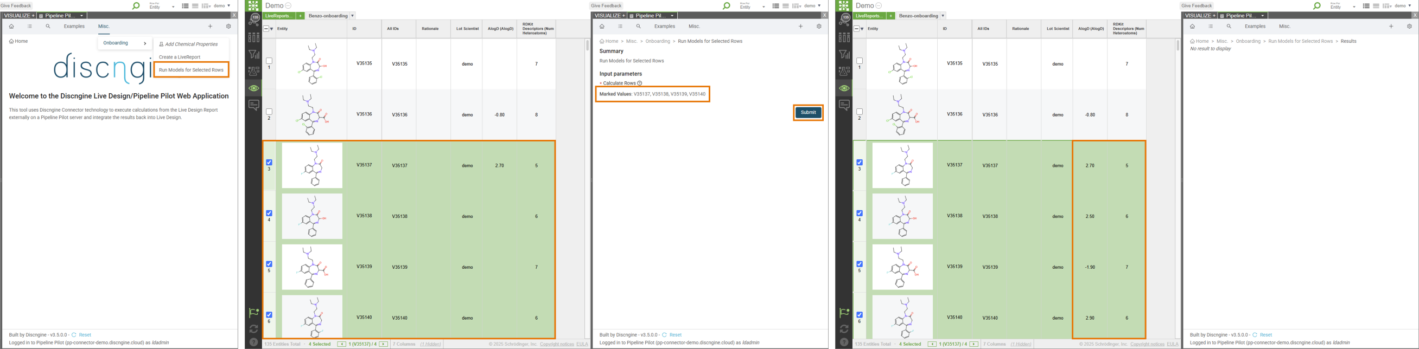Image resolution: width=1419 pixels, height=349 pixels.
Task: Click the ellipsis icon next to Demo above the unscored table
Action: [289, 5]
